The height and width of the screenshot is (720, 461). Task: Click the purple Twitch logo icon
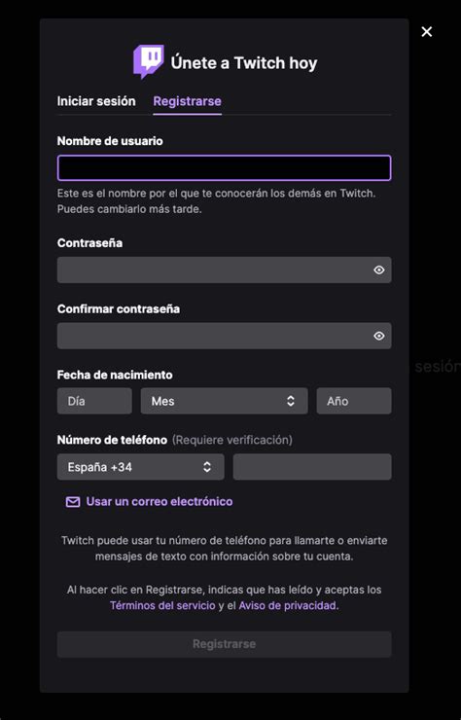[148, 61]
